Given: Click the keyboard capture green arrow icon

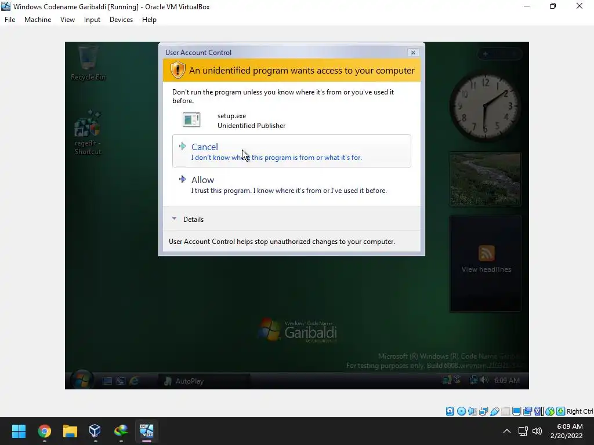Looking at the screenshot, I should [x=561, y=411].
